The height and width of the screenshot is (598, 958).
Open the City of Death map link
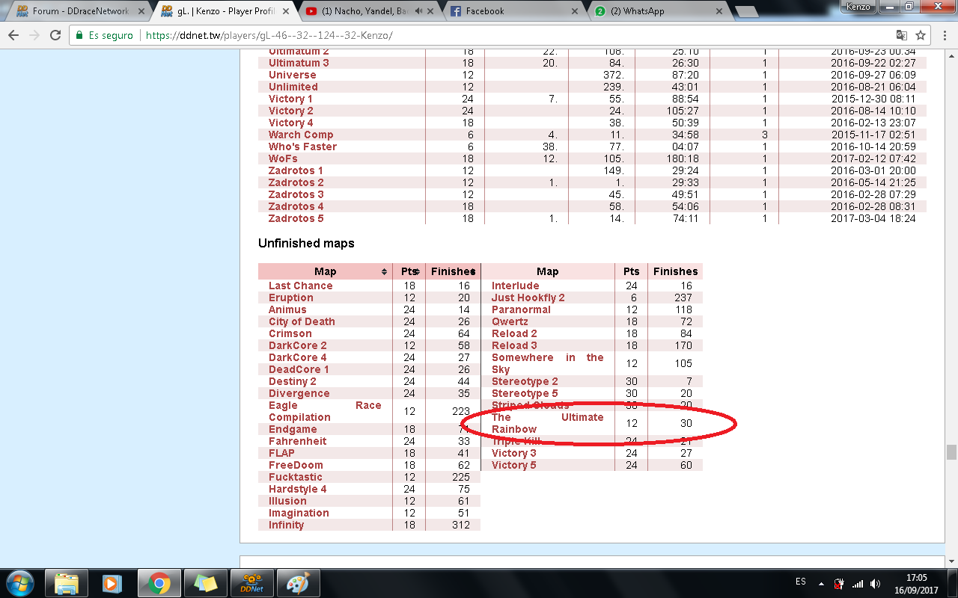[x=302, y=321]
